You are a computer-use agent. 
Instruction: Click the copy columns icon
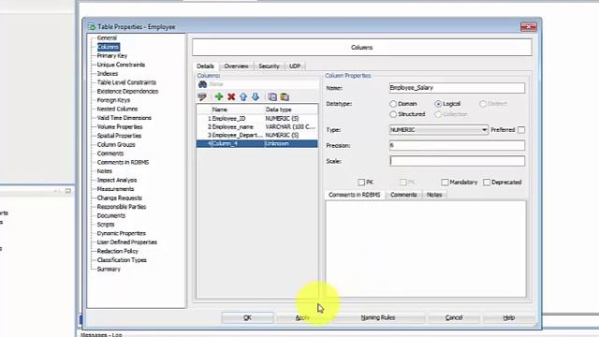point(272,96)
